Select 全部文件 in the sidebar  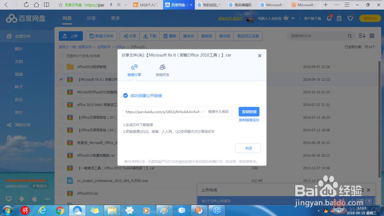[27, 36]
